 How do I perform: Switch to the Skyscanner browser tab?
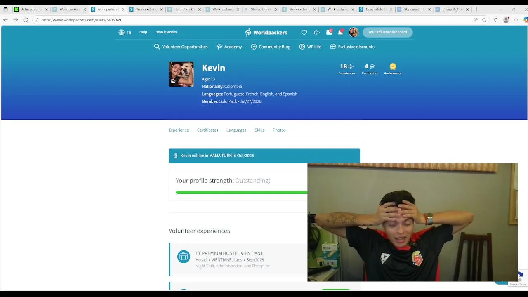tap(414, 9)
